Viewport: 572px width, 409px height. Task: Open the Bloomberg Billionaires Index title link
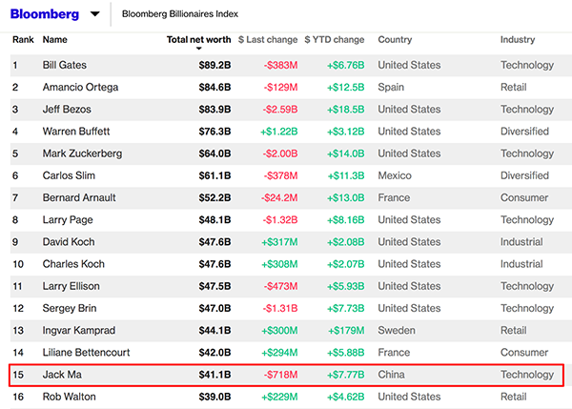click(x=180, y=14)
